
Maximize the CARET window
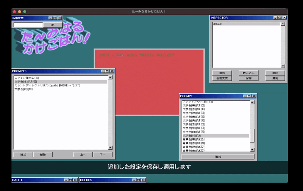coord(70,180)
